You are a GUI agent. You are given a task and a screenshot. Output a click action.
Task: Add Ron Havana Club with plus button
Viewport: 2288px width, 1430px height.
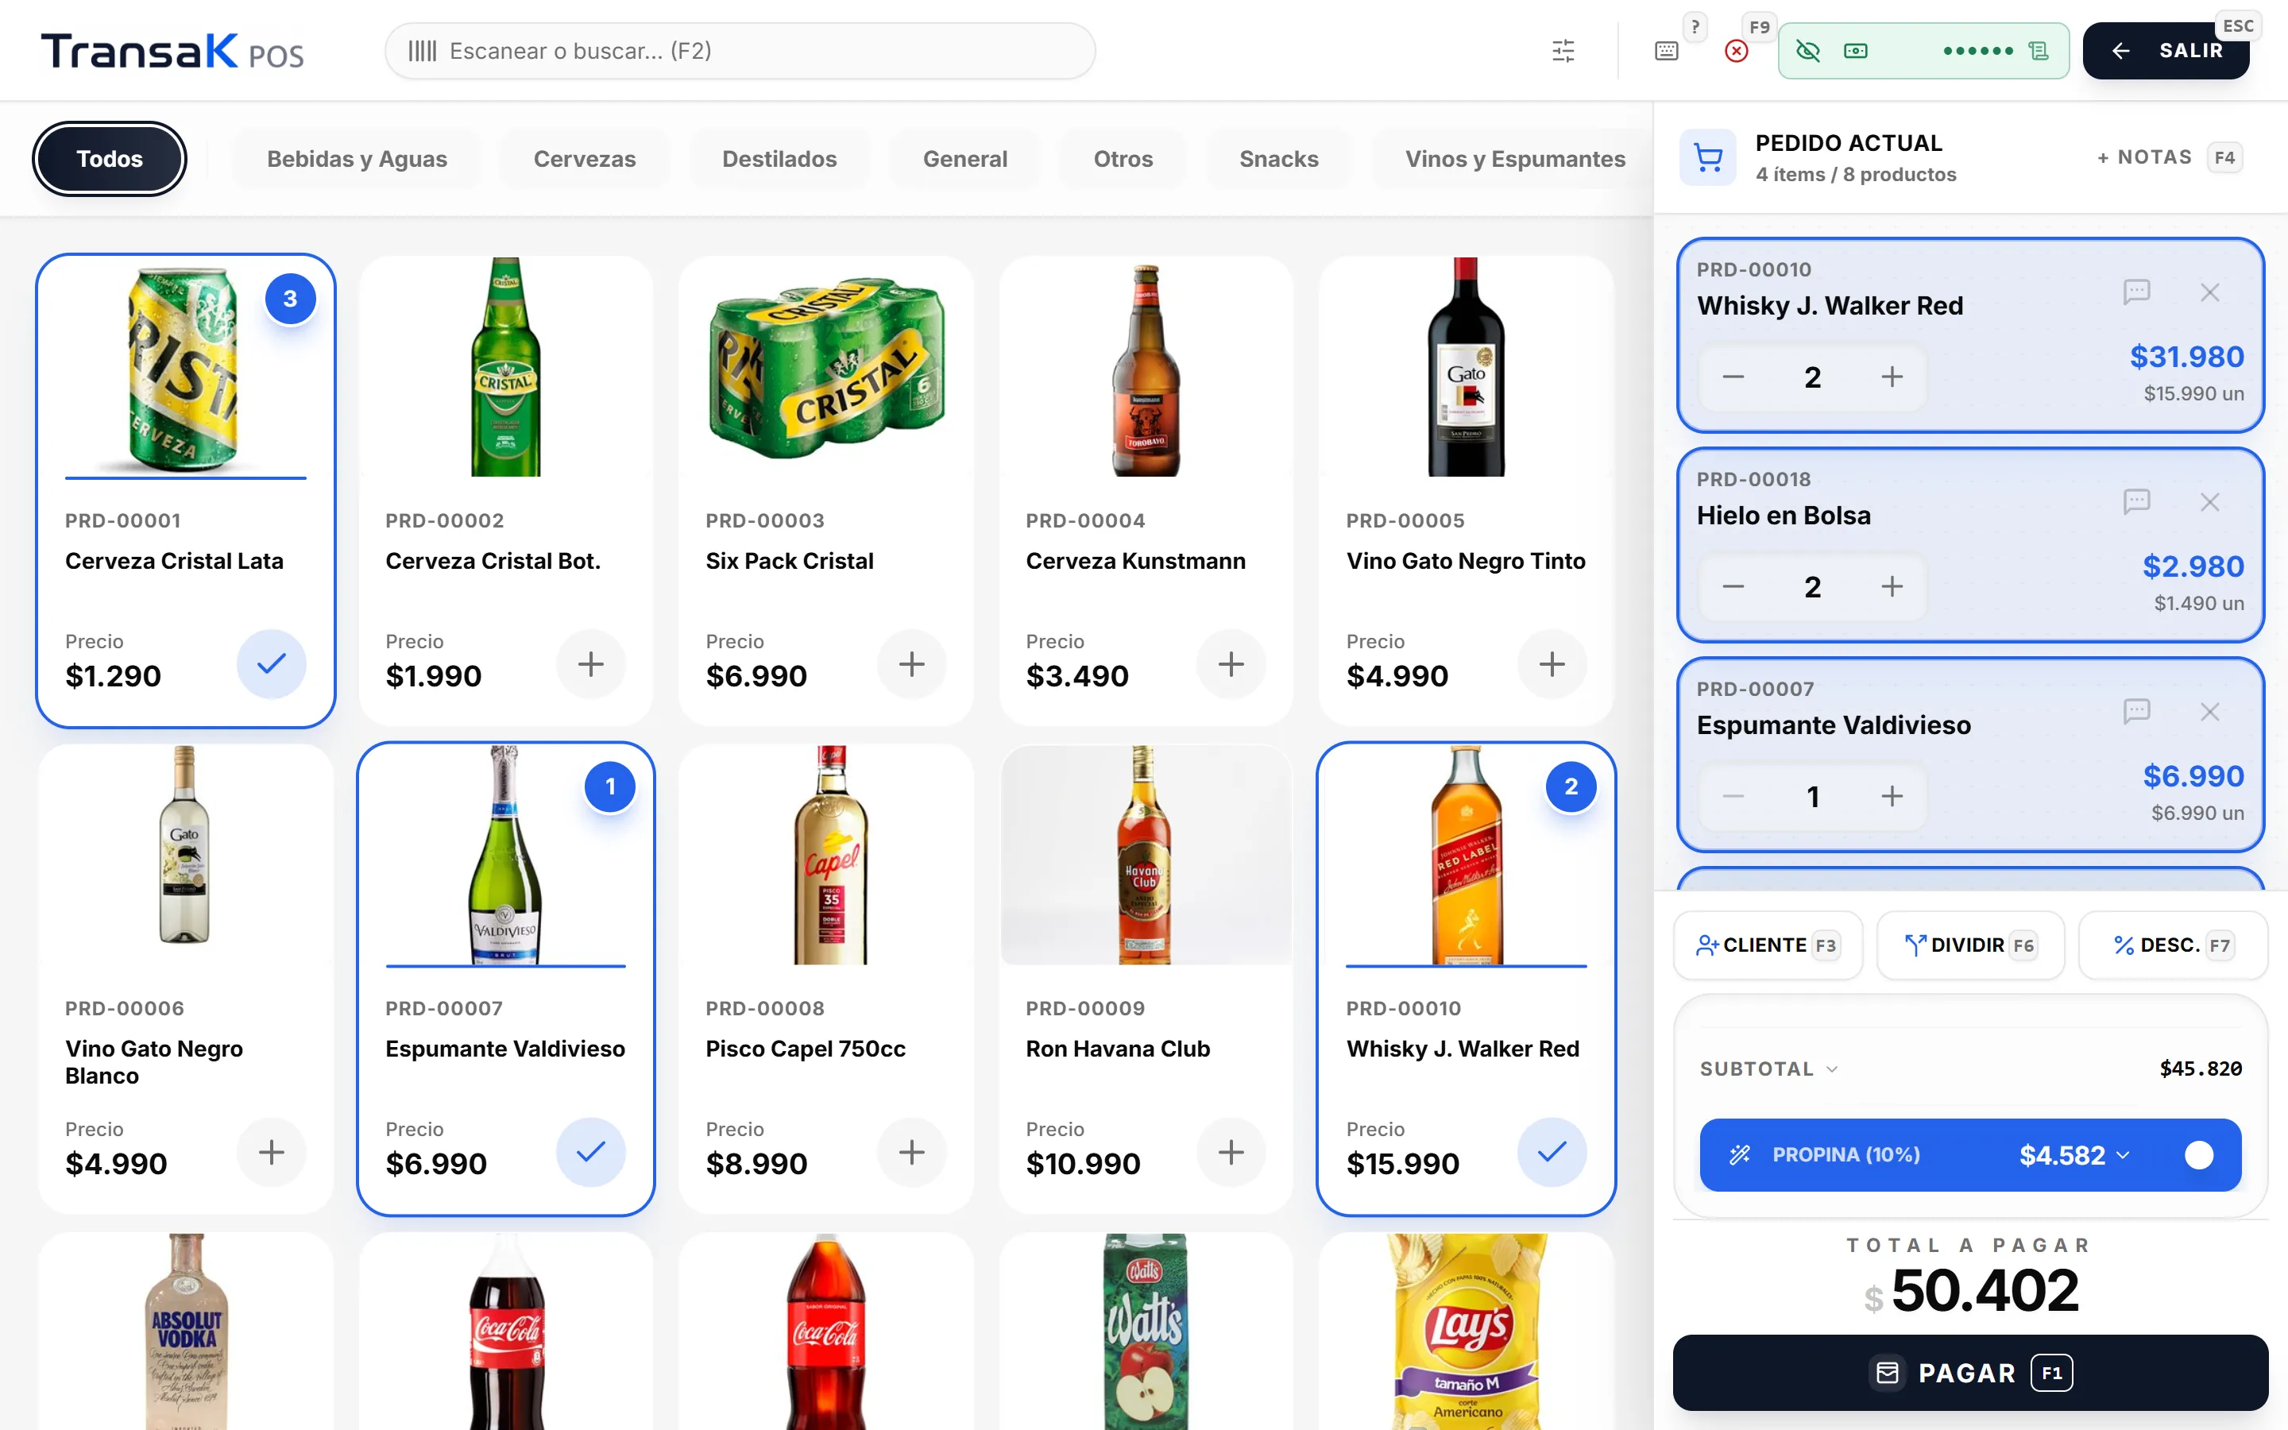[x=1231, y=1152]
